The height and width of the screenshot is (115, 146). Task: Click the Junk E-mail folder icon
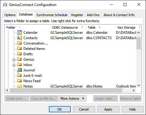click(19, 75)
